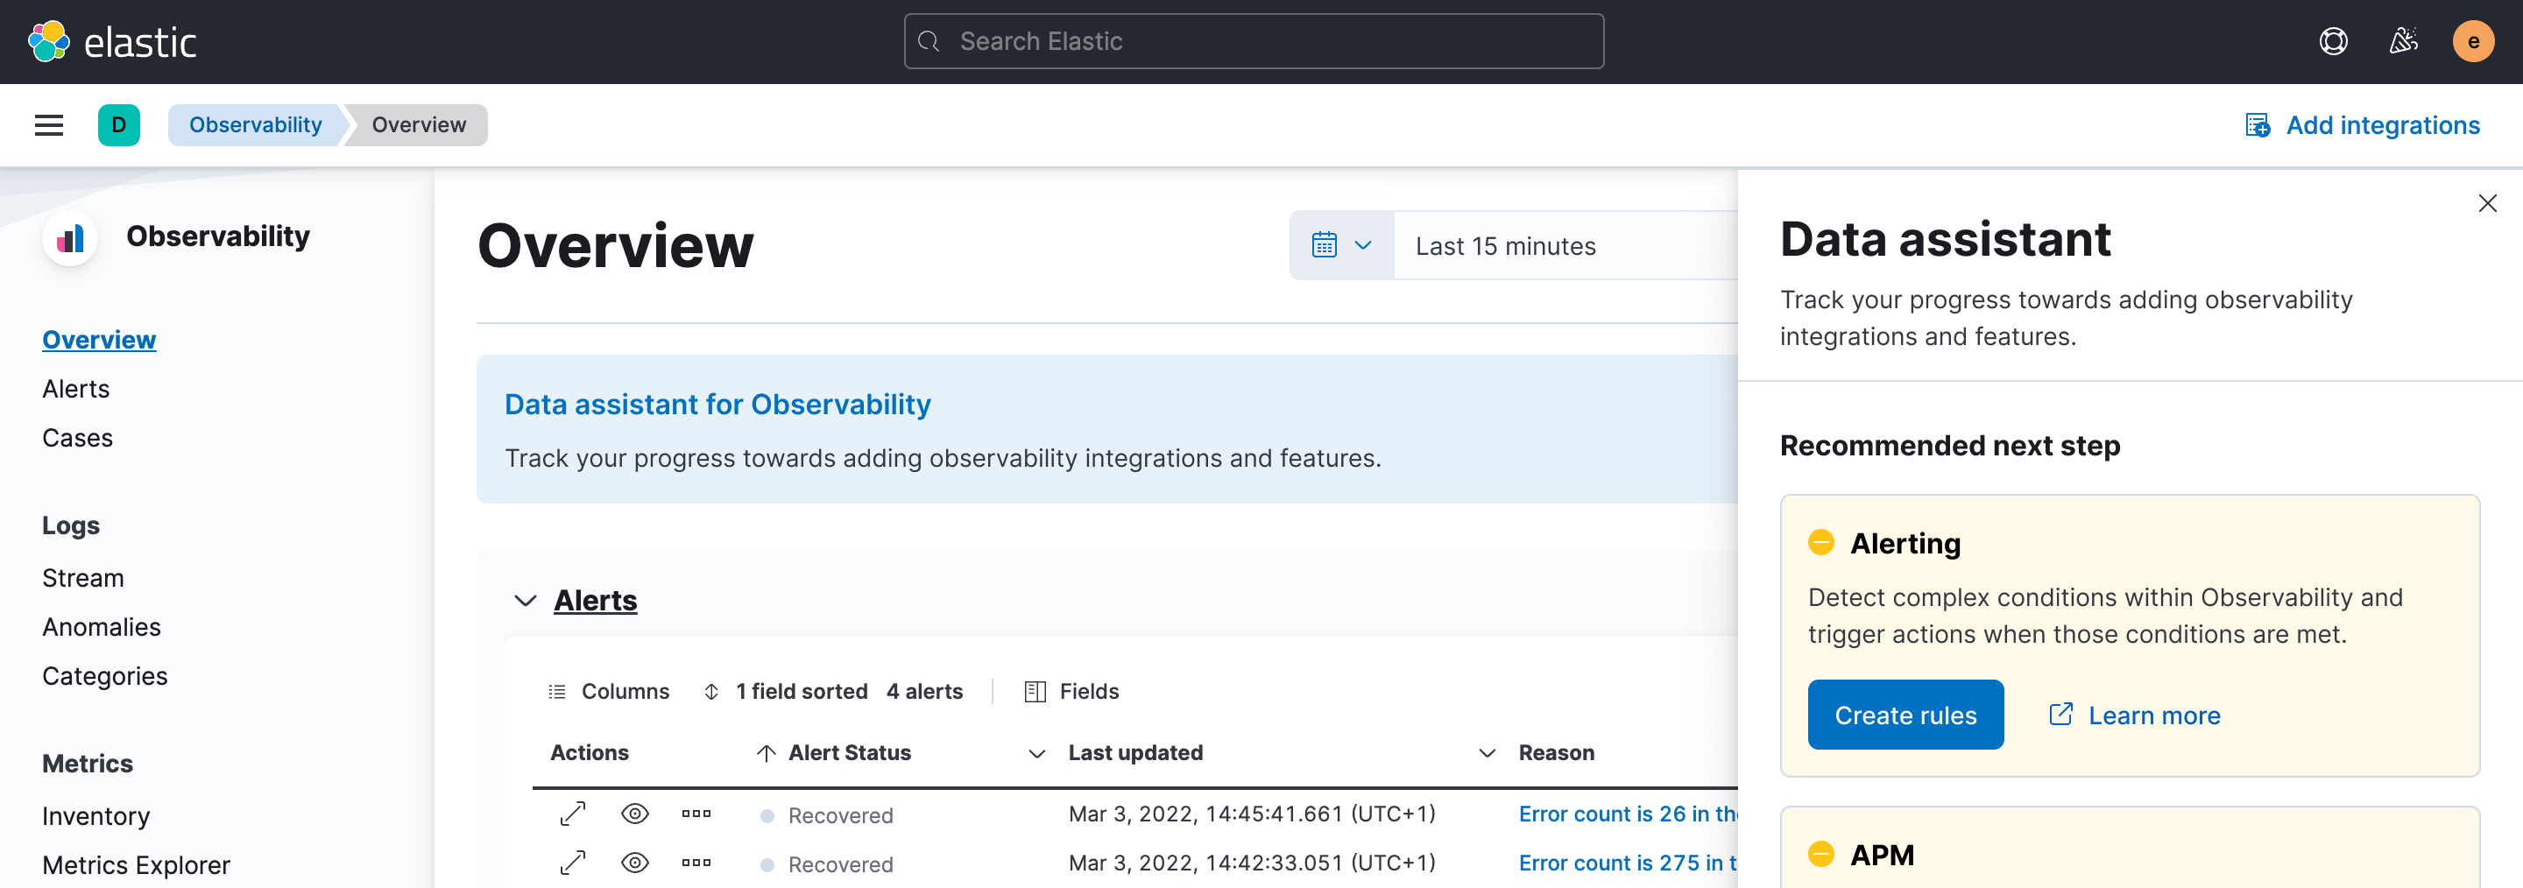The height and width of the screenshot is (888, 2523).
Task: Open the hamburger navigation menu
Action: tap(48, 125)
